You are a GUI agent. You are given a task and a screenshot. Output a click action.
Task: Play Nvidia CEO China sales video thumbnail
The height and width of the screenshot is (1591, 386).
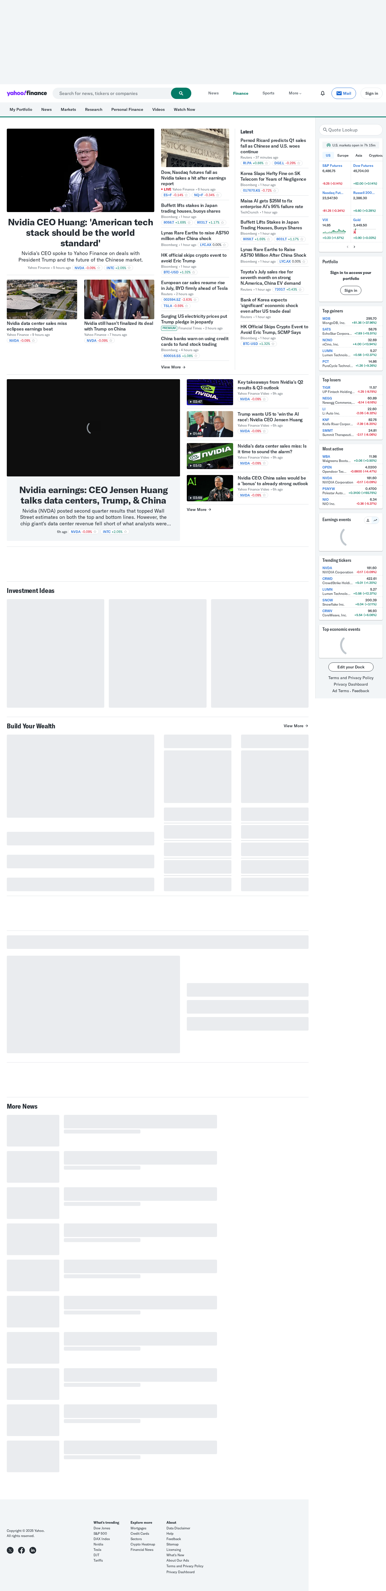[x=210, y=488]
